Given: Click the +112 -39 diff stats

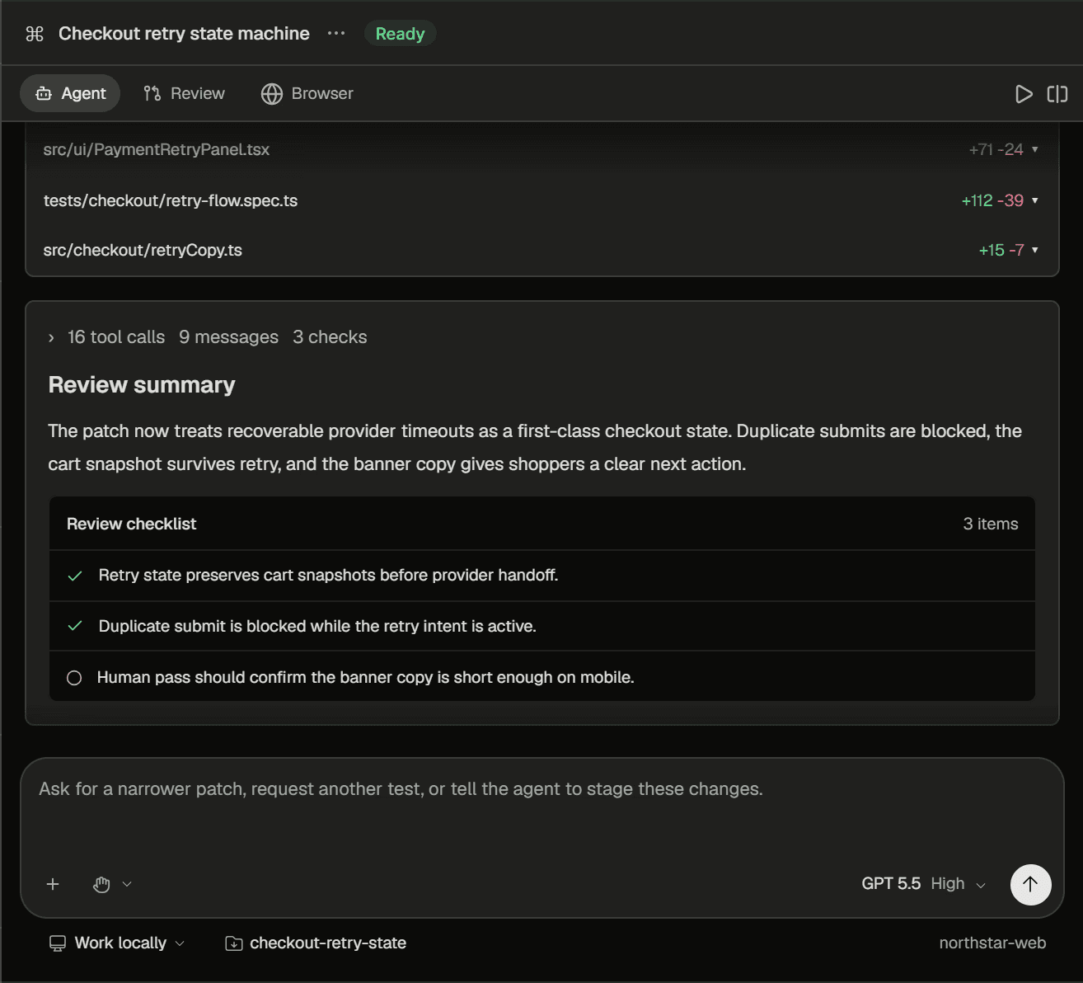Looking at the screenshot, I should 992,200.
